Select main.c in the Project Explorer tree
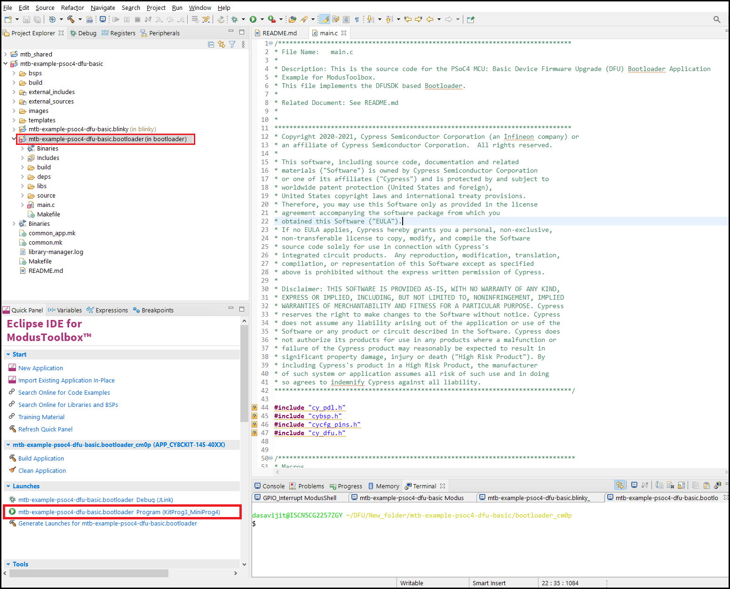This screenshot has width=730, height=589. click(x=46, y=205)
